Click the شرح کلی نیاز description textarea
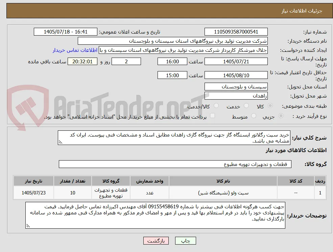This screenshot has width=333, height=252. coord(174,138)
